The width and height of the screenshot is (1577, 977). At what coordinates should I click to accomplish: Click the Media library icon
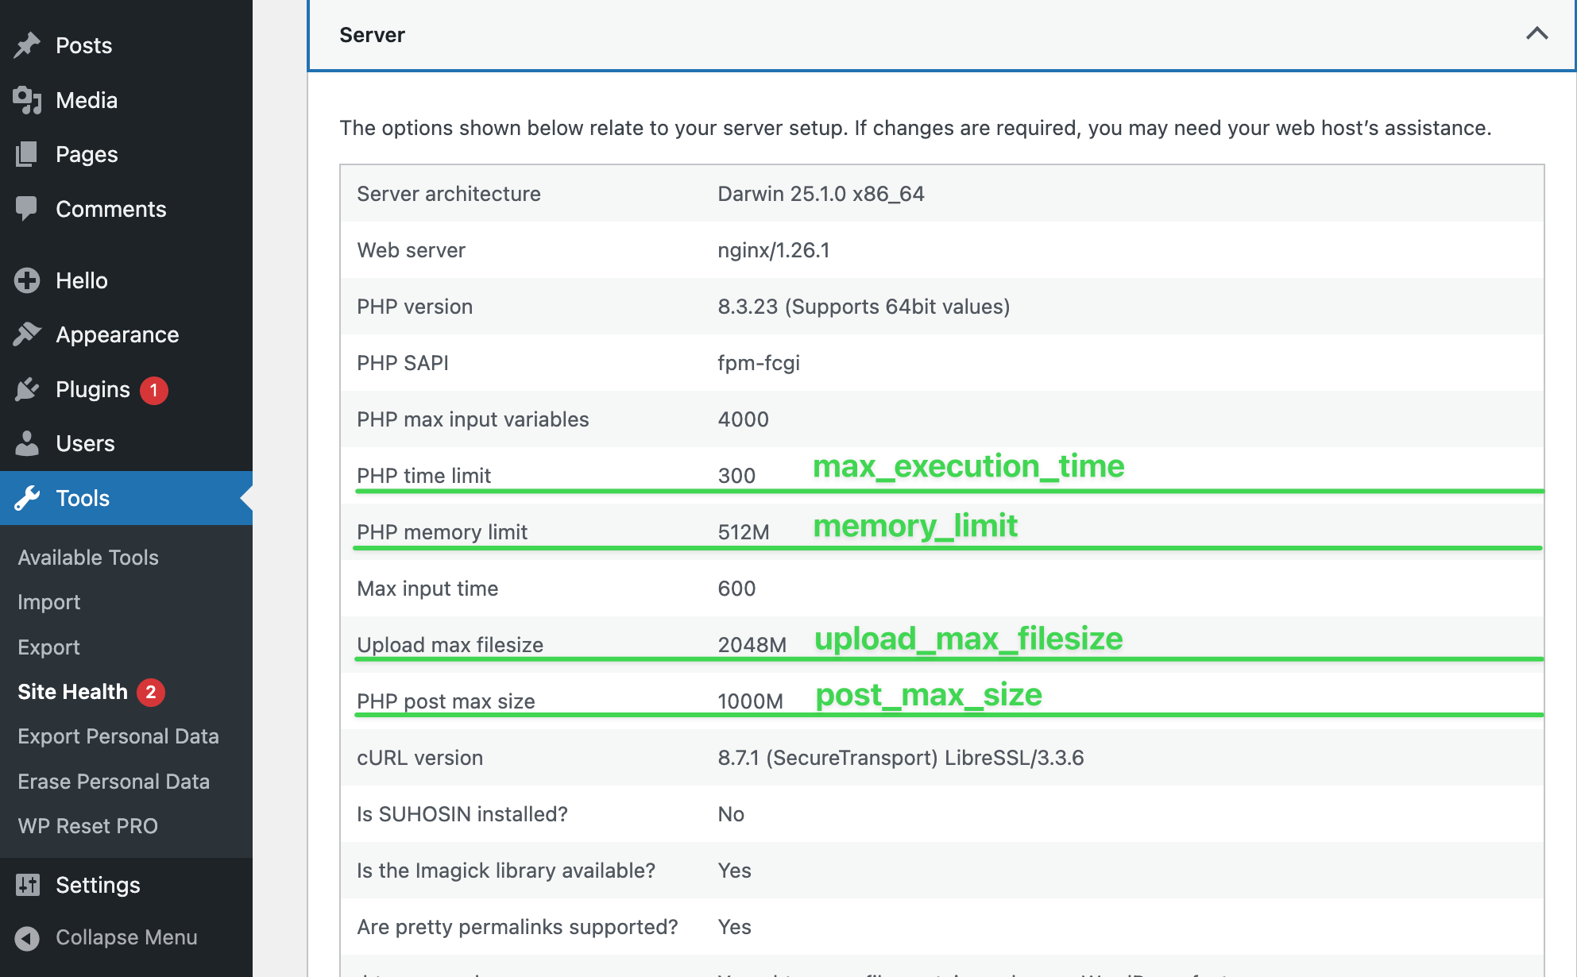click(x=27, y=100)
